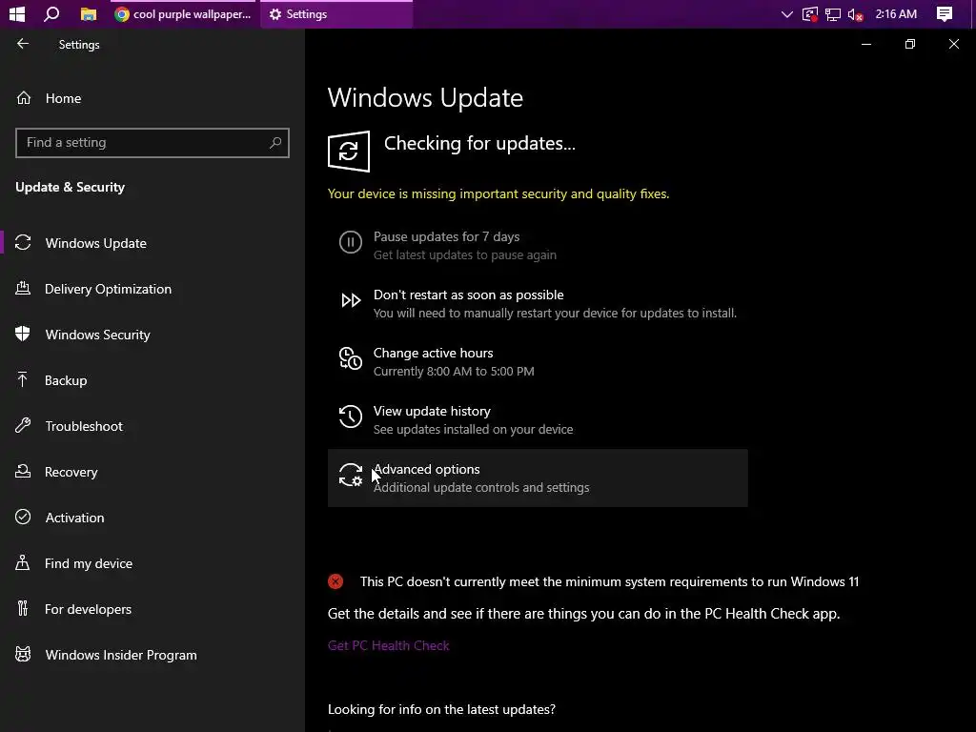Open Windows Security page label
The height and width of the screenshot is (732, 976).
click(x=98, y=335)
